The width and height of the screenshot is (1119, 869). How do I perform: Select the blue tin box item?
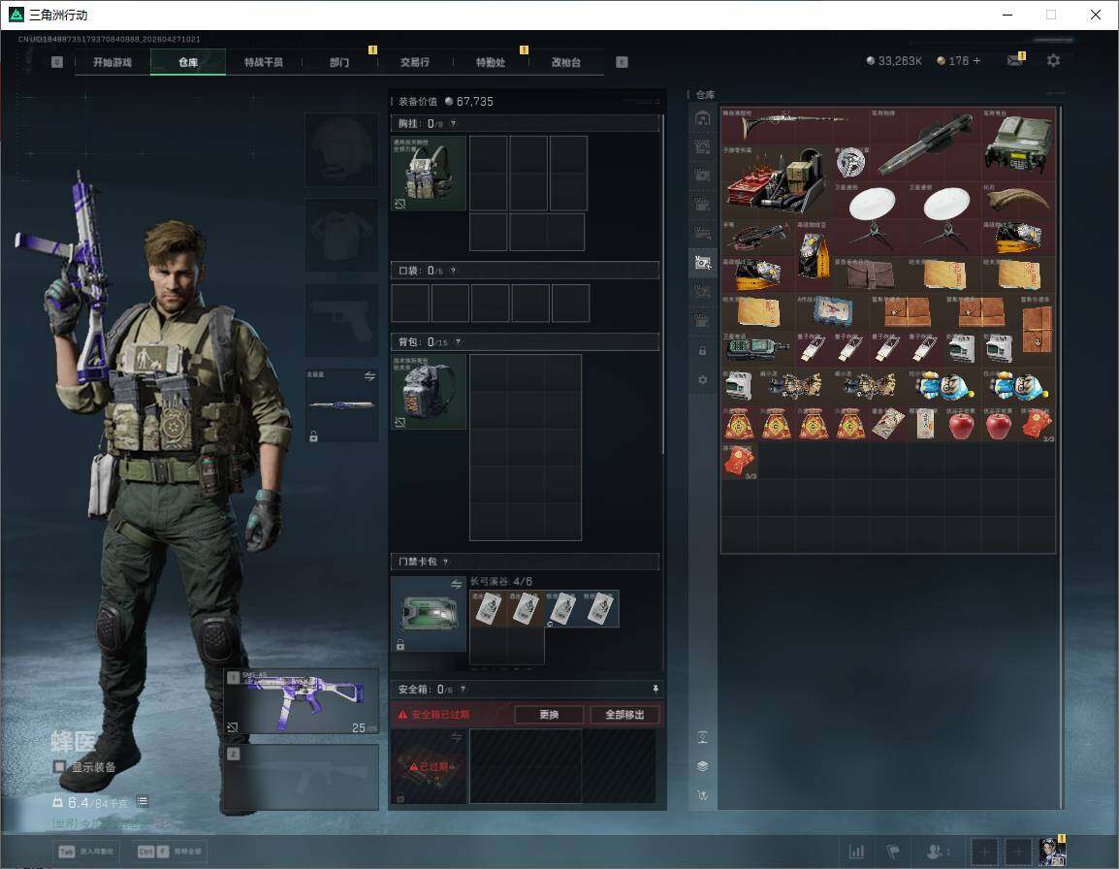click(832, 311)
